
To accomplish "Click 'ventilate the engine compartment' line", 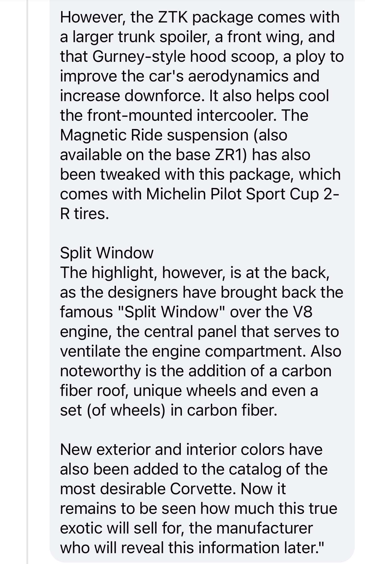I will pyautogui.click(x=183, y=351).
